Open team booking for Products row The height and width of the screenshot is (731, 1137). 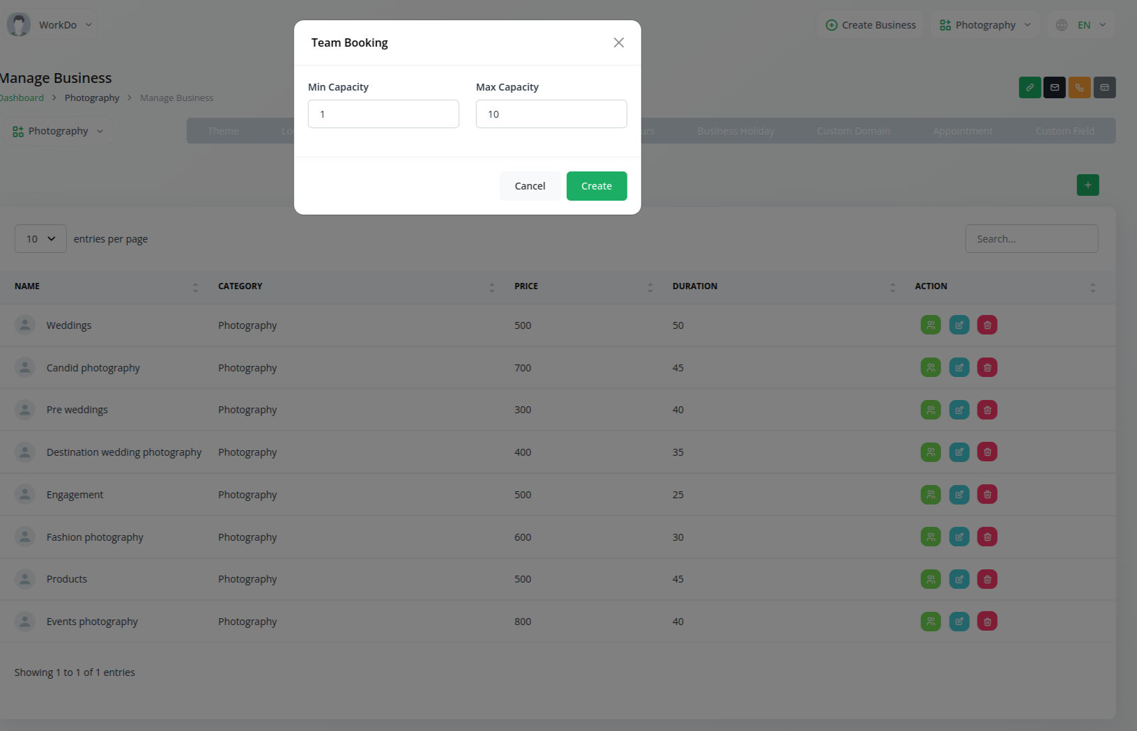pos(931,579)
